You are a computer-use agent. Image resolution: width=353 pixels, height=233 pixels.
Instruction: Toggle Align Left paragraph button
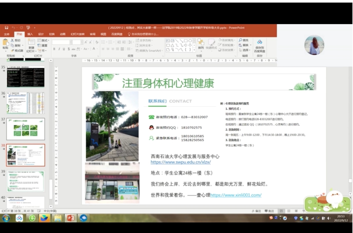point(103,49)
